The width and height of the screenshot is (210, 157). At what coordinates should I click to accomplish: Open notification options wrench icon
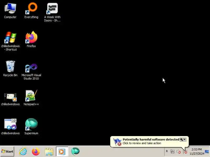[181, 139]
